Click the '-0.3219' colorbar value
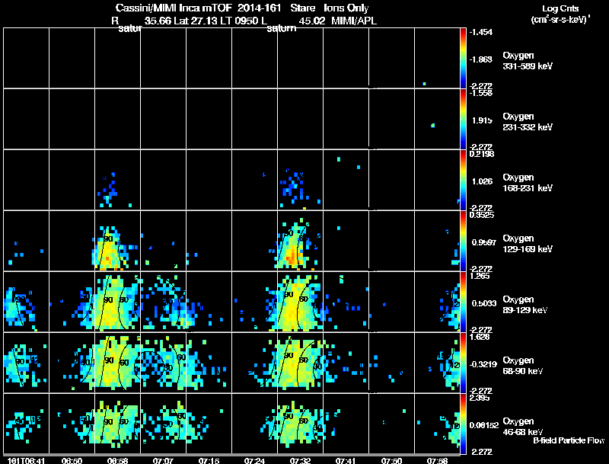Viewport: 609px width, 464px height. 483,364
